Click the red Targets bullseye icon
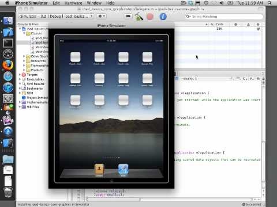The height and width of the screenshot is (207, 277). [24, 75]
